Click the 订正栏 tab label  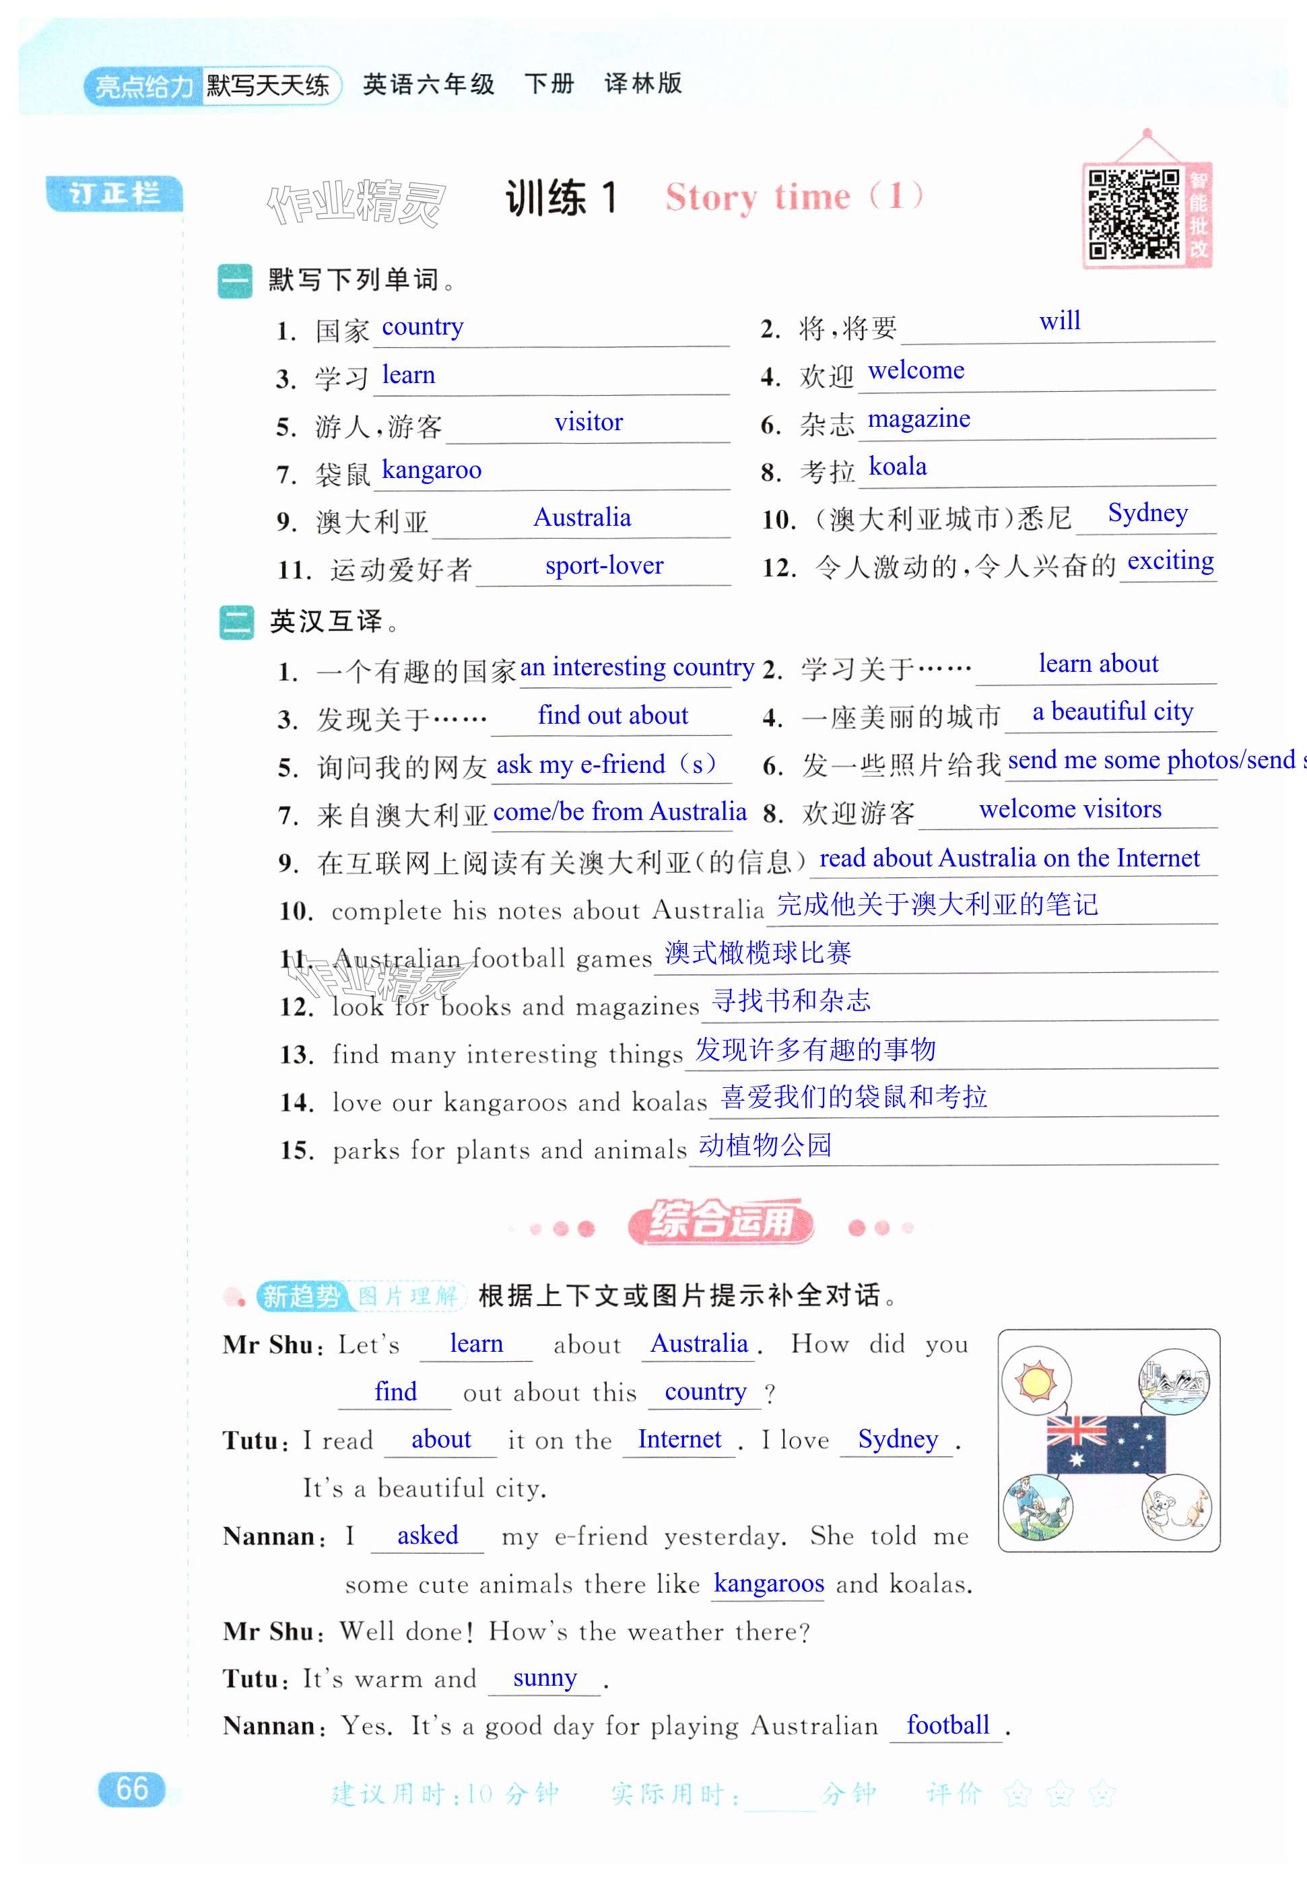[114, 194]
